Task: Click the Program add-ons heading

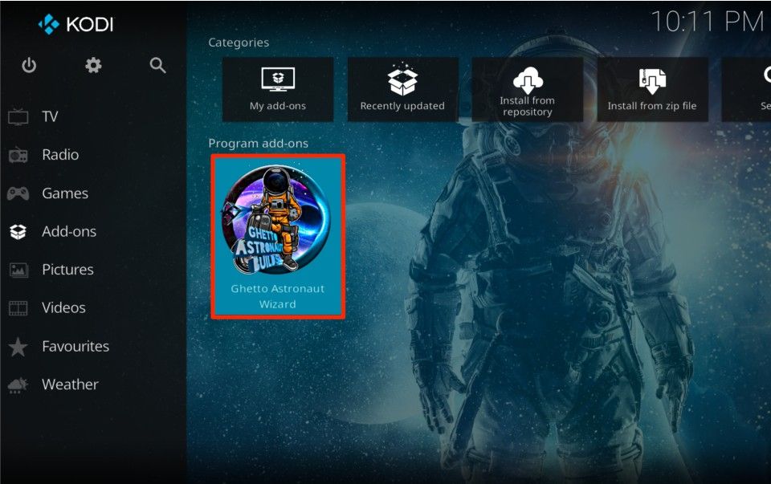Action: 258,144
